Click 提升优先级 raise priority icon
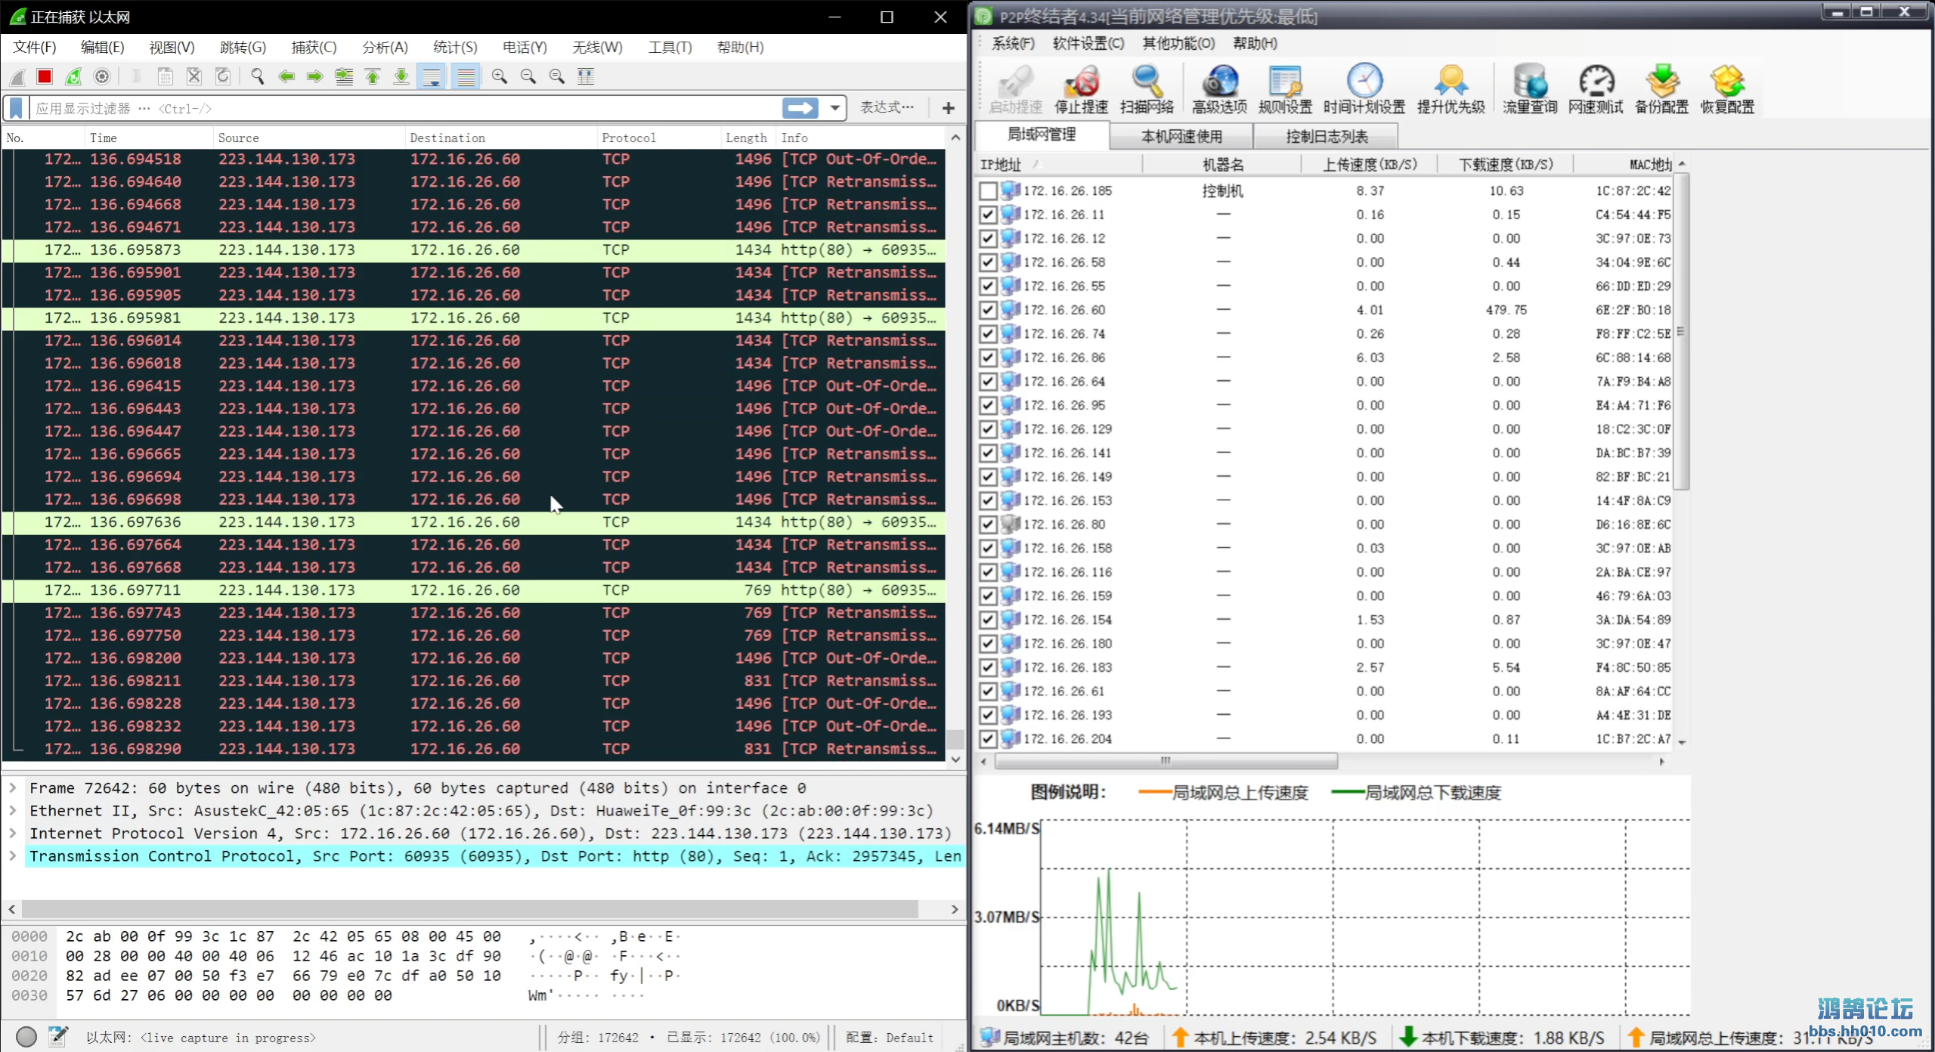Screen dimensions: 1935x1052 [1451, 89]
